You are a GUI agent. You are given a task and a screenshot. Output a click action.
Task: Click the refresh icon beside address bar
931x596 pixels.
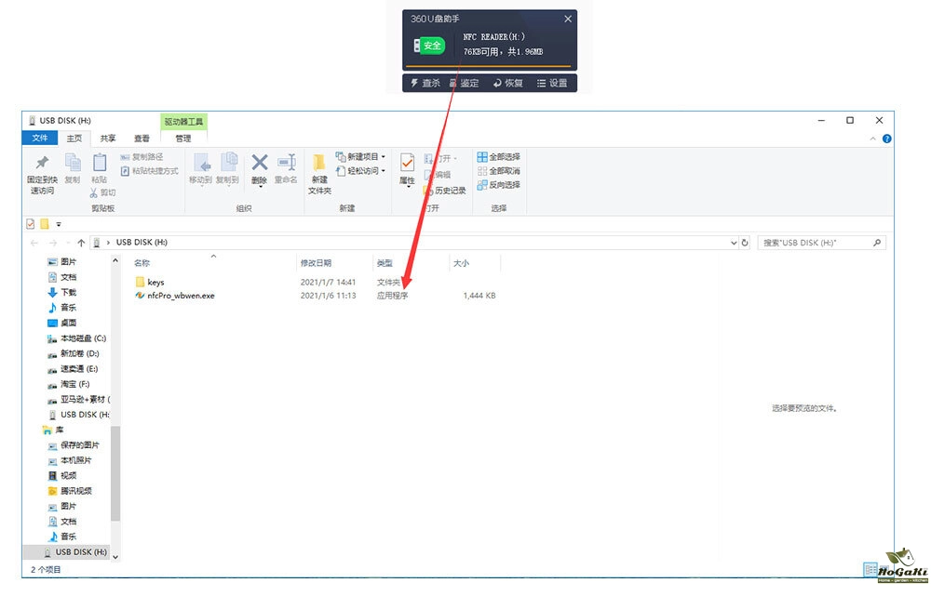coord(745,243)
